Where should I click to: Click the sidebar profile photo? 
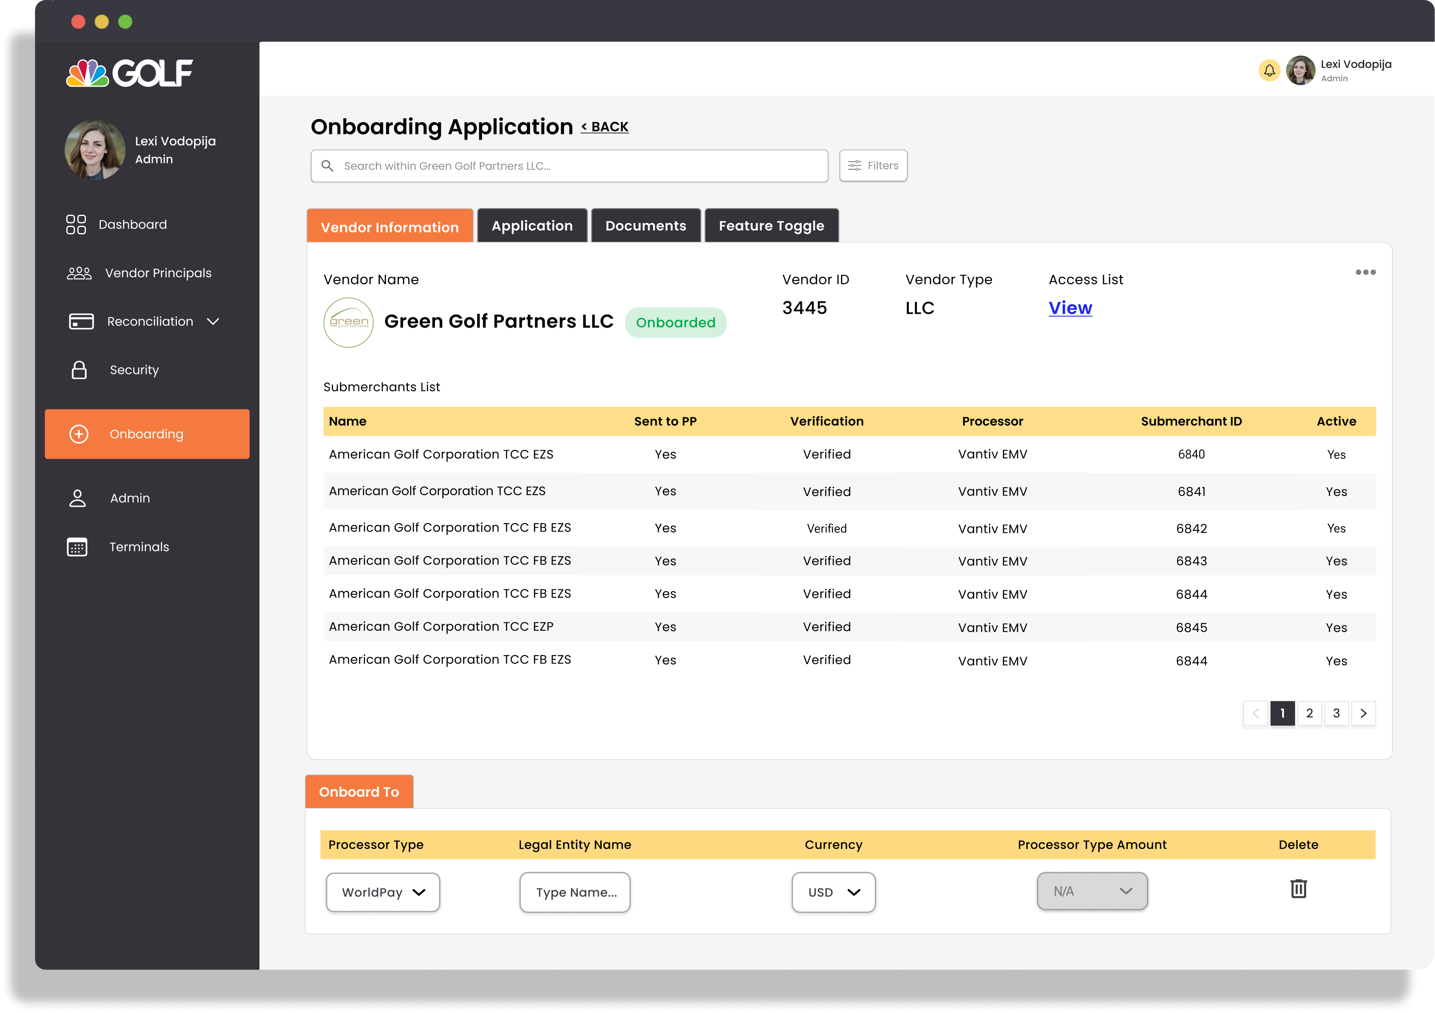pyautogui.click(x=95, y=150)
